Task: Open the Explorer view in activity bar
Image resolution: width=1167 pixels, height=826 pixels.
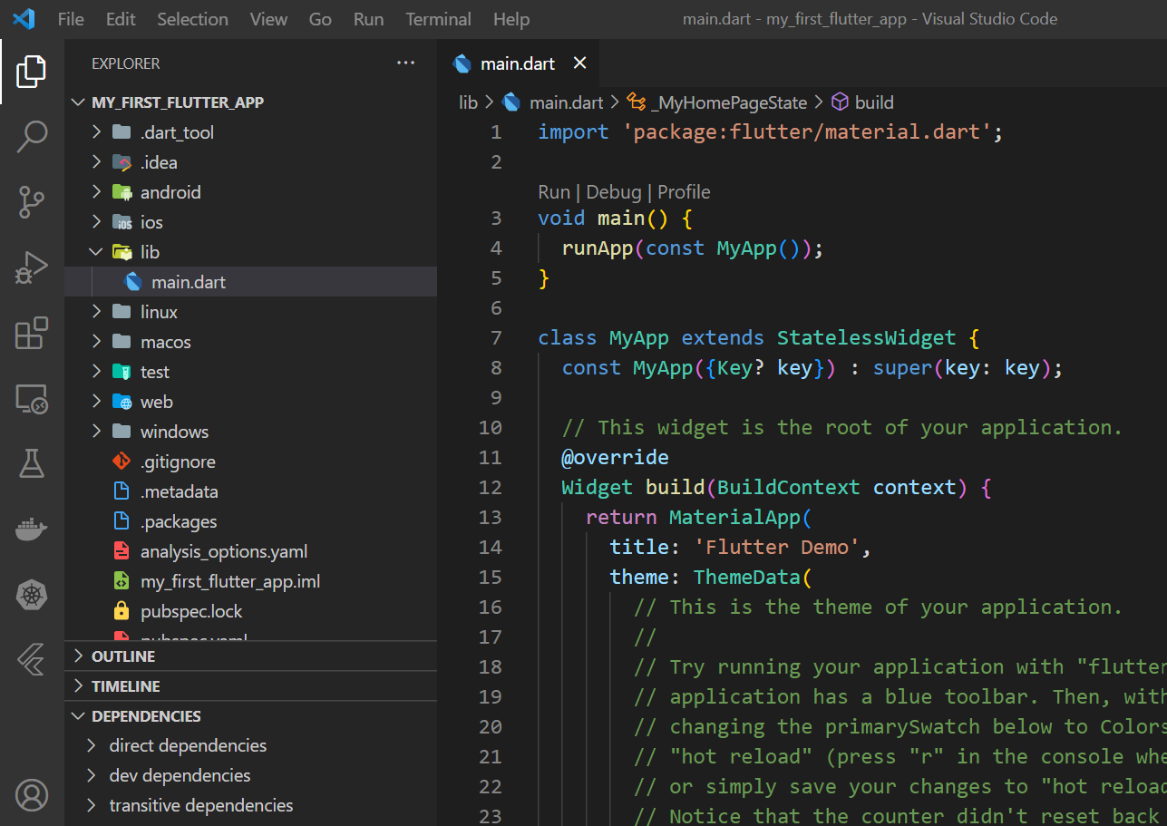Action: (x=32, y=72)
